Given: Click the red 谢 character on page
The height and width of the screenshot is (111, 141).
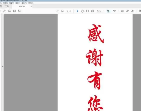Looking at the screenshot, I should tap(94, 57).
